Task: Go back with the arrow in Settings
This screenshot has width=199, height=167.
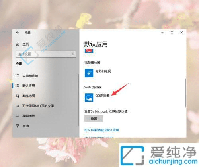Action: [x=18, y=33]
